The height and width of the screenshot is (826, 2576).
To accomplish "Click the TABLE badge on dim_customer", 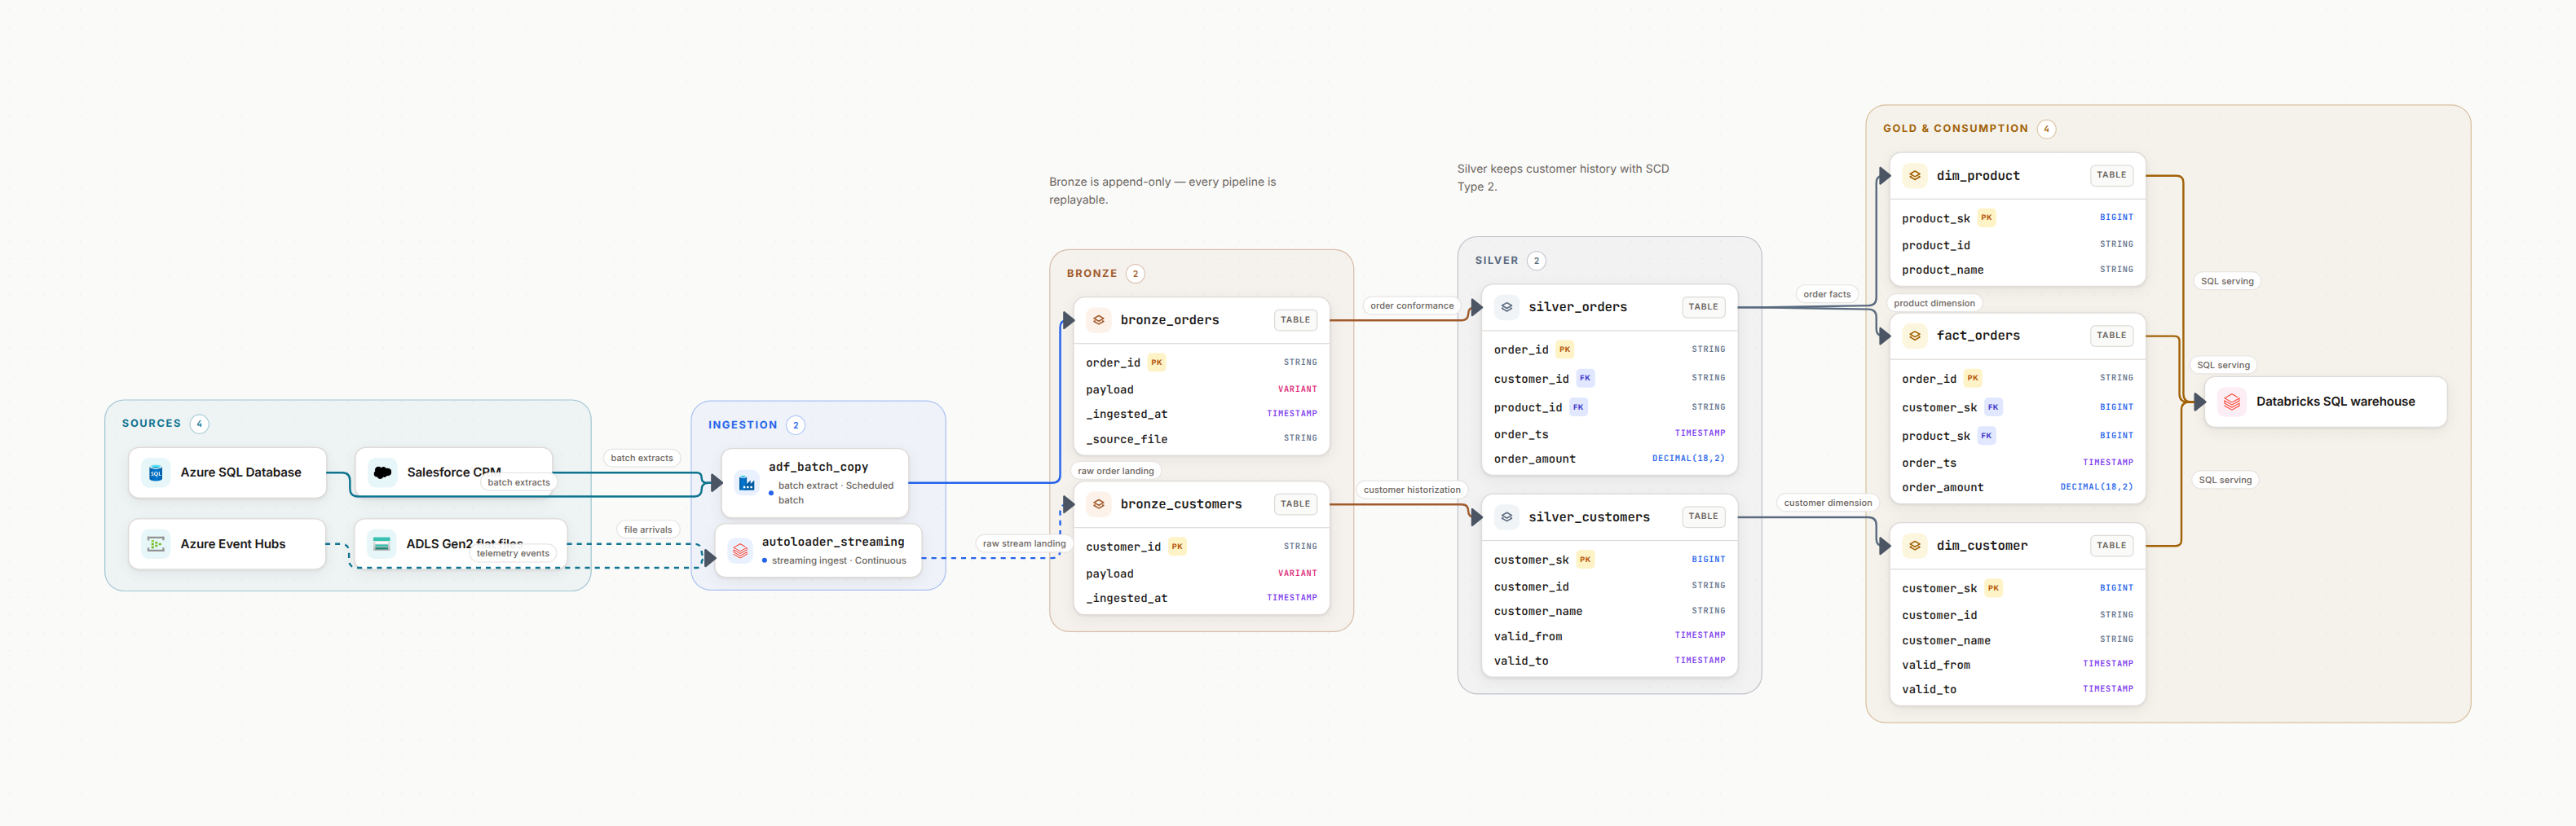I will (x=2111, y=545).
